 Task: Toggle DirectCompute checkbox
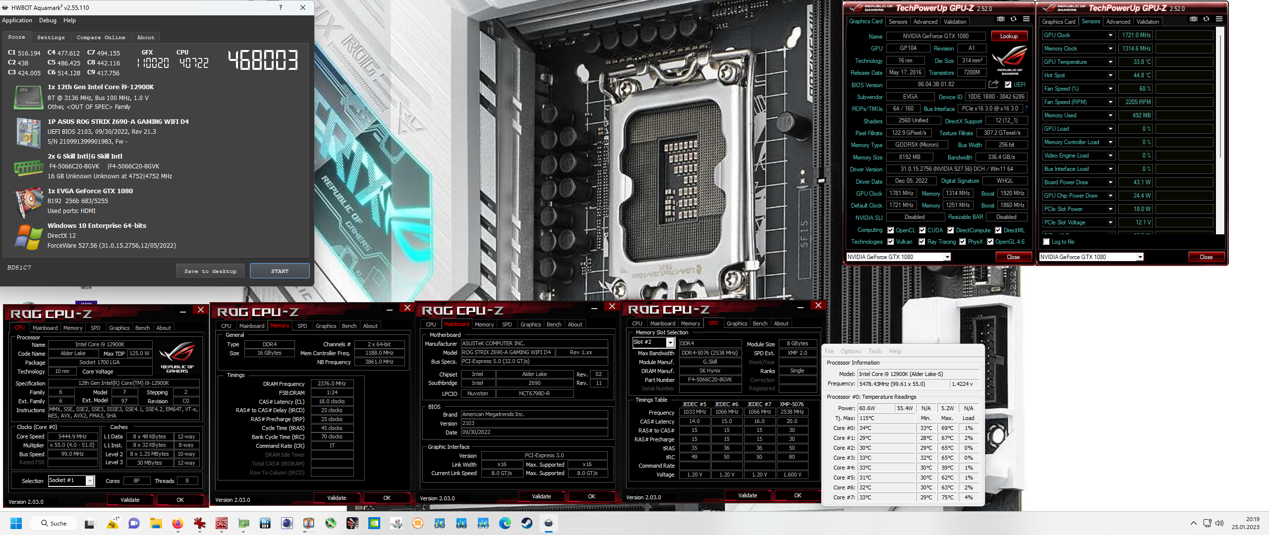pos(951,230)
